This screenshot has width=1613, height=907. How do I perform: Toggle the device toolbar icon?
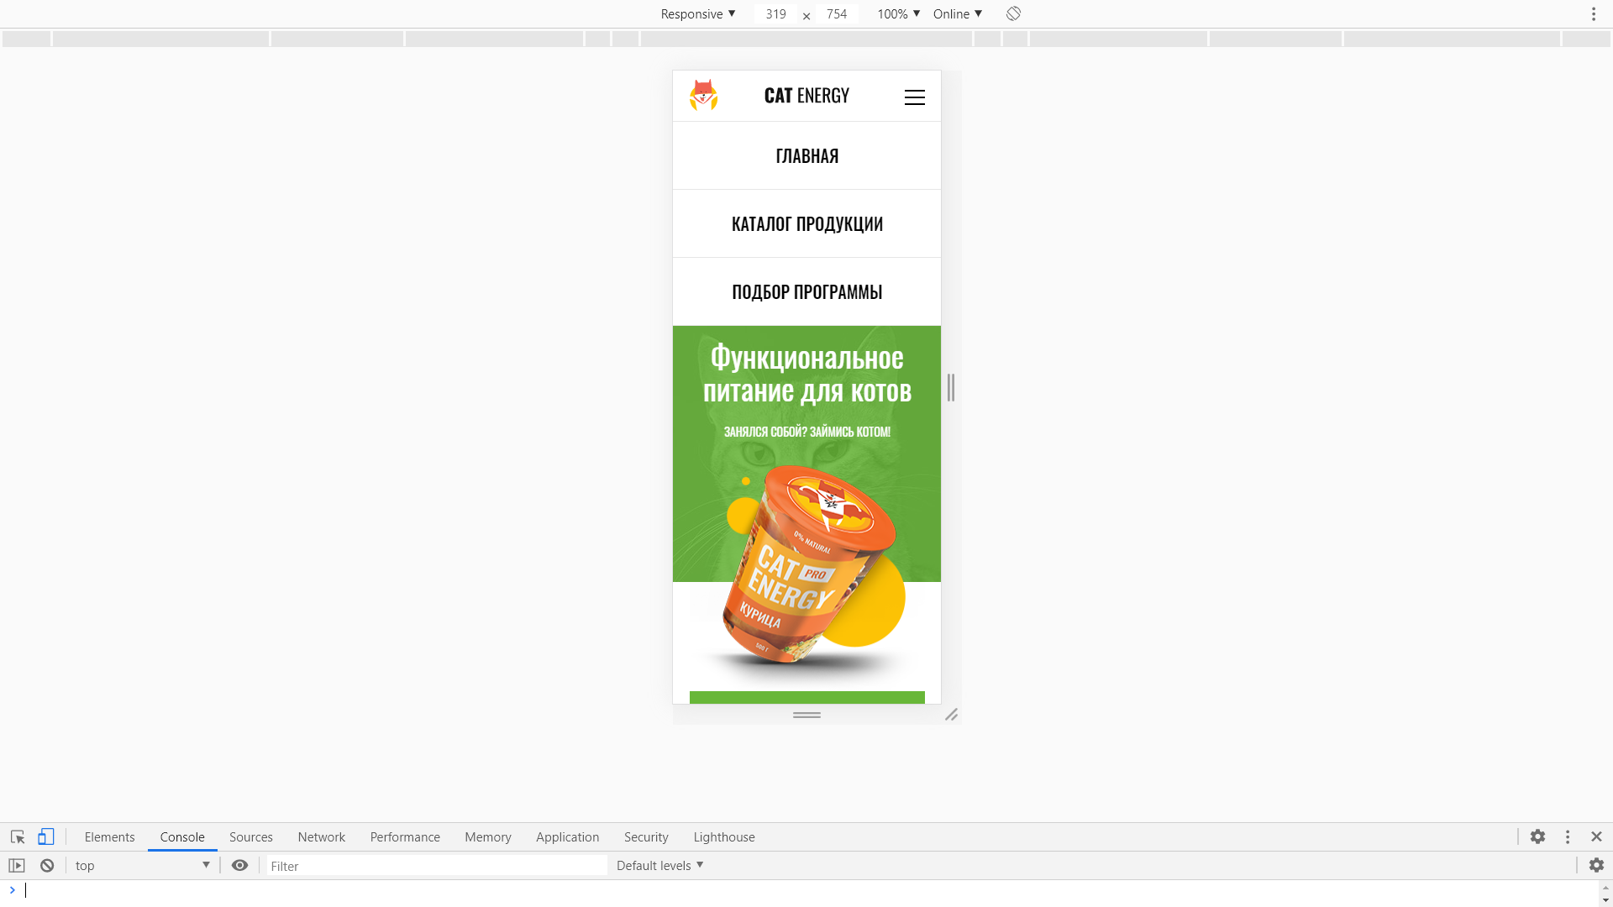click(46, 837)
